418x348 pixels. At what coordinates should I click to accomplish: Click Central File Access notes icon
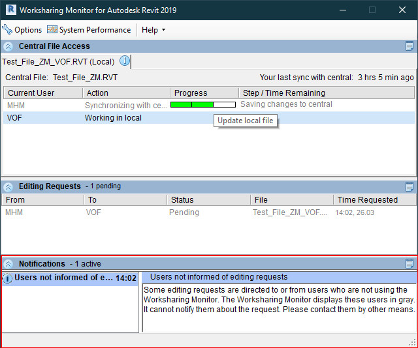point(410,46)
